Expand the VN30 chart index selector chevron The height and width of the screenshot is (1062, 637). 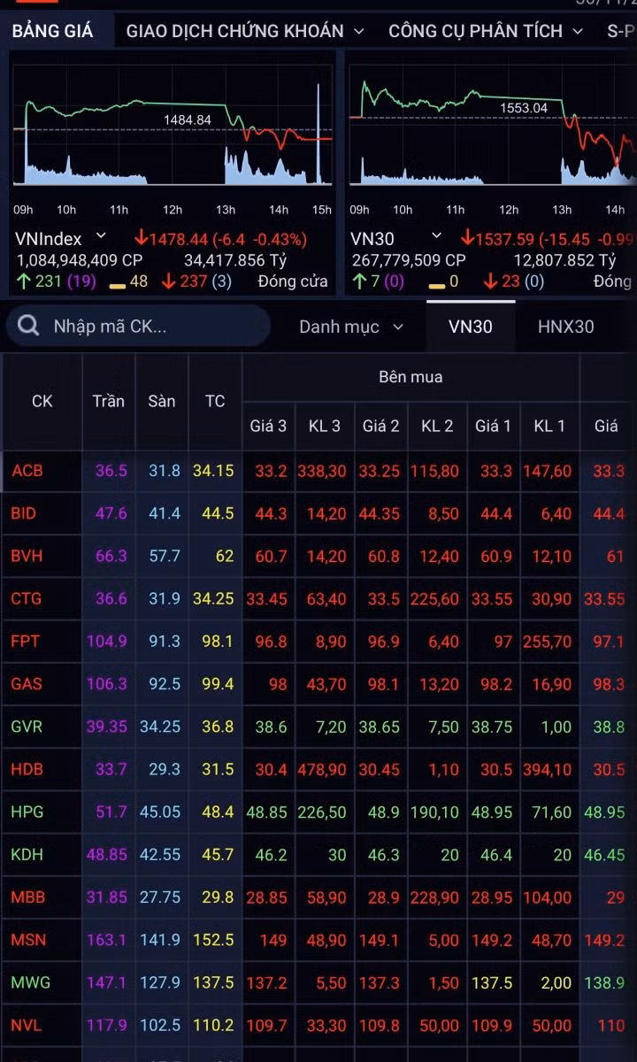pyautogui.click(x=436, y=236)
